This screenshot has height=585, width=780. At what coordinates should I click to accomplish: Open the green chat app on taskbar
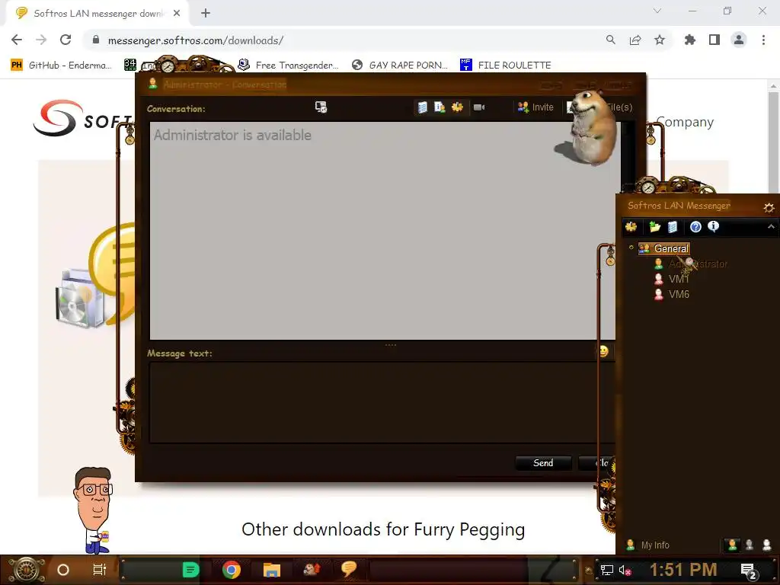[190, 570]
